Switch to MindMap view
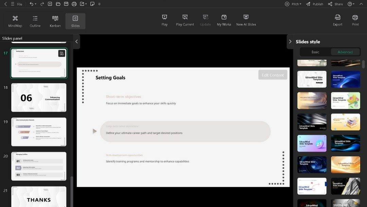Viewport: 367px width, 207px height. click(15, 21)
